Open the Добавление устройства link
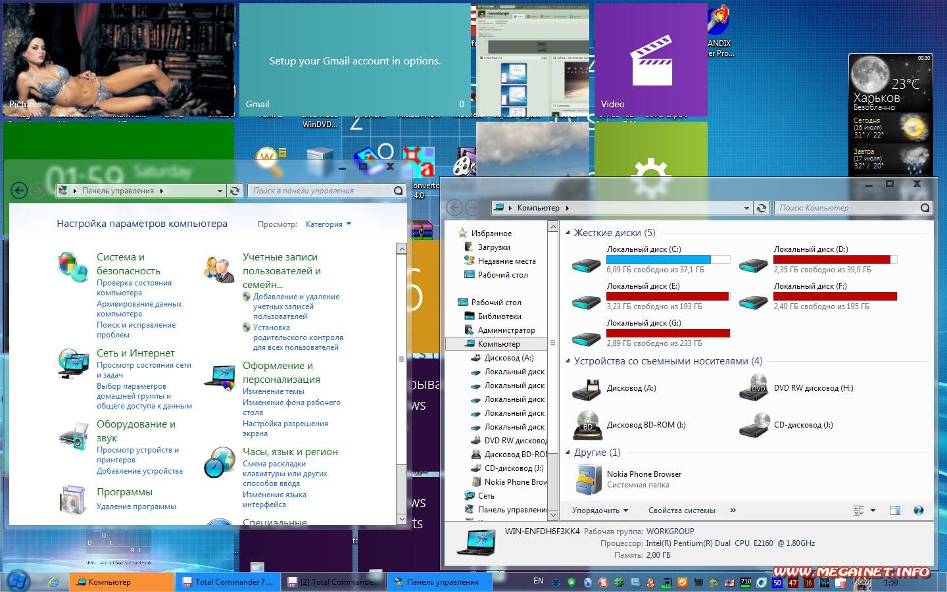This screenshot has width=947, height=592. [139, 471]
